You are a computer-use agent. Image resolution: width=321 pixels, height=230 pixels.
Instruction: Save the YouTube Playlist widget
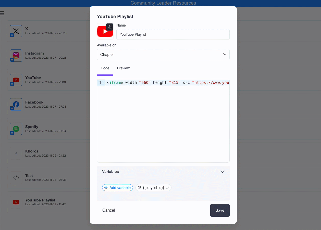[220, 210]
